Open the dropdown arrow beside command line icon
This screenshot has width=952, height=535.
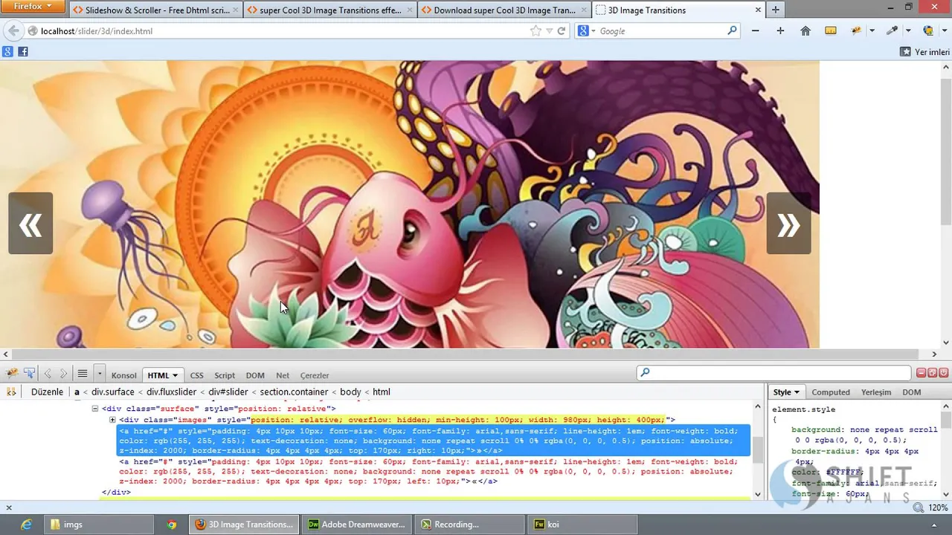coord(98,374)
